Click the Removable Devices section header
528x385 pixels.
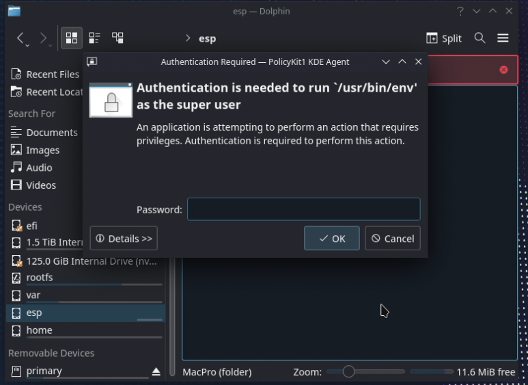click(x=51, y=353)
